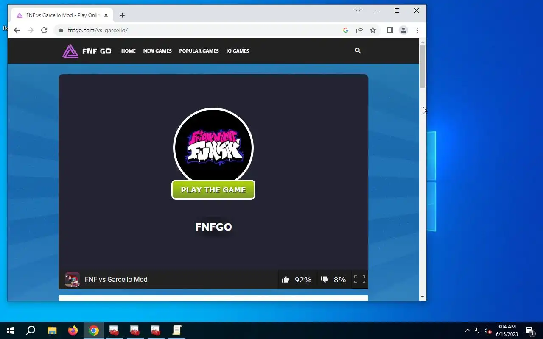Open Chrome side panel

390,30
